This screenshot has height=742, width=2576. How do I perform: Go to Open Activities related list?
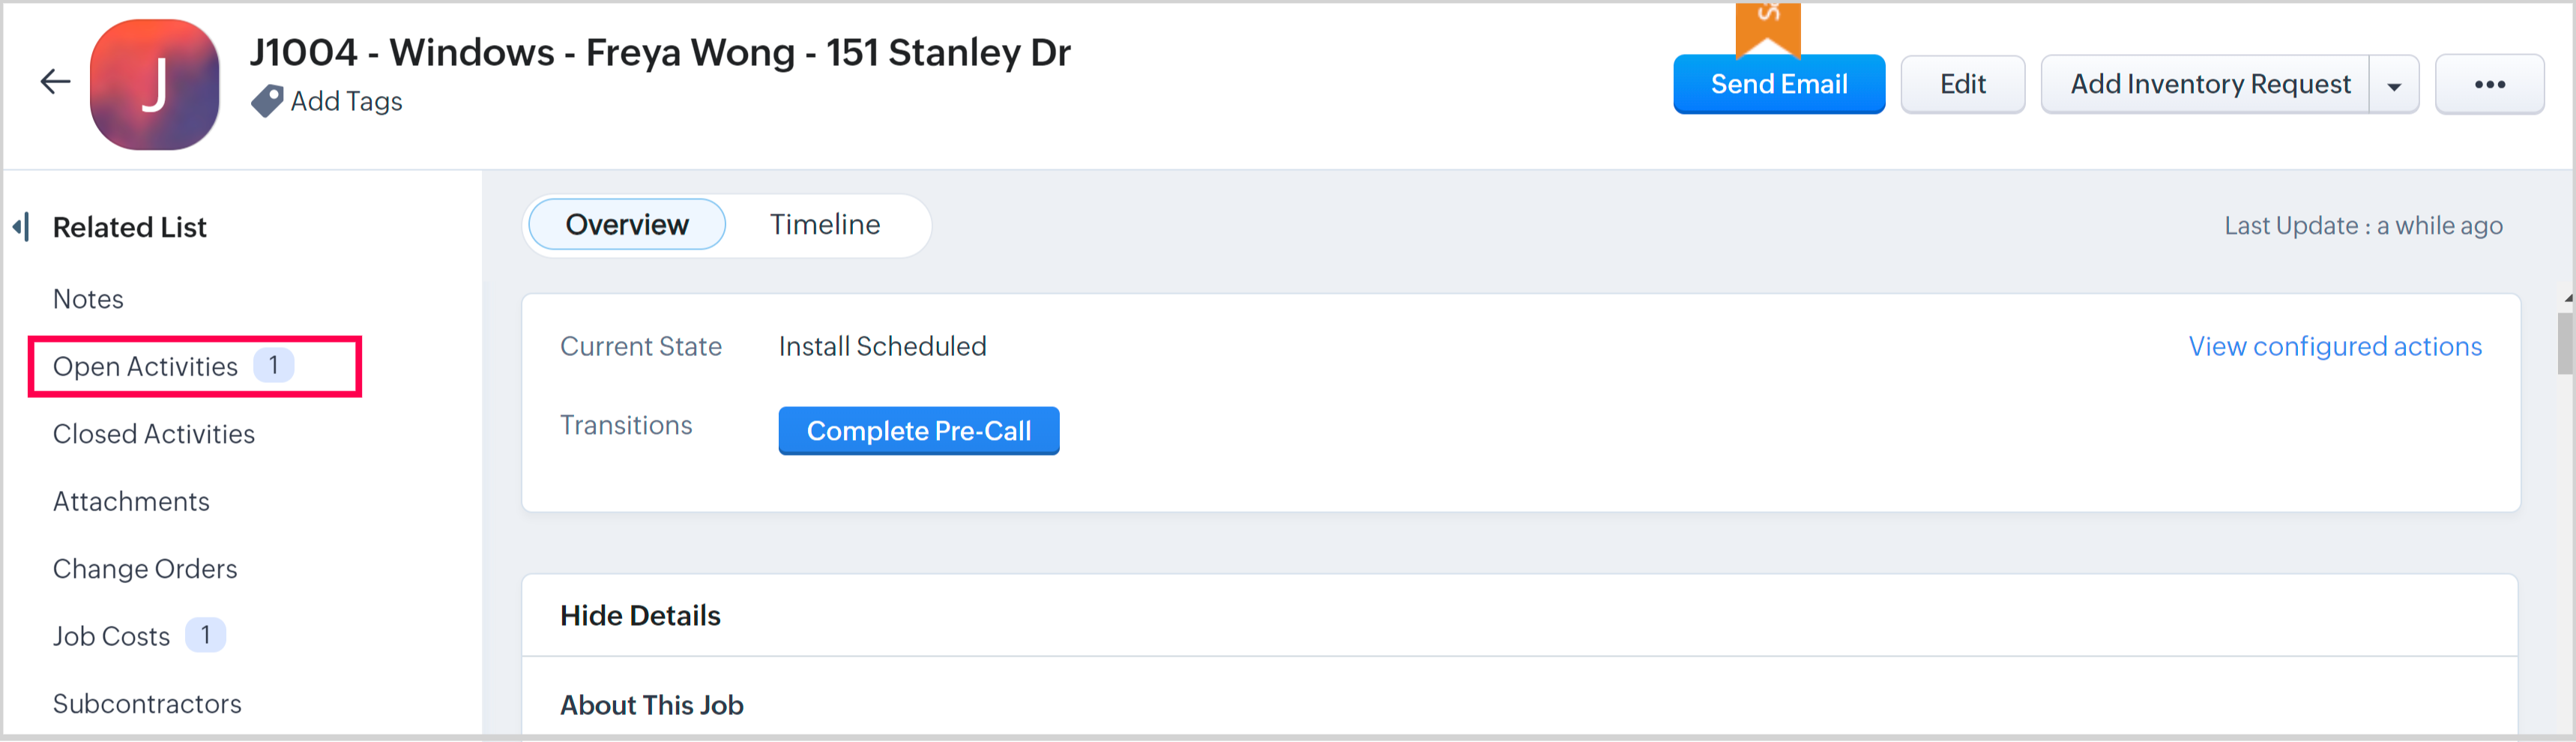coord(146,367)
